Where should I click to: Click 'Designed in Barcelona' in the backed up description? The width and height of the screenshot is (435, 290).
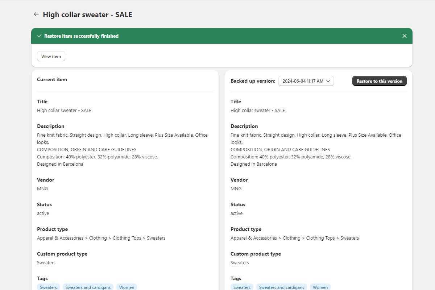pos(254,164)
